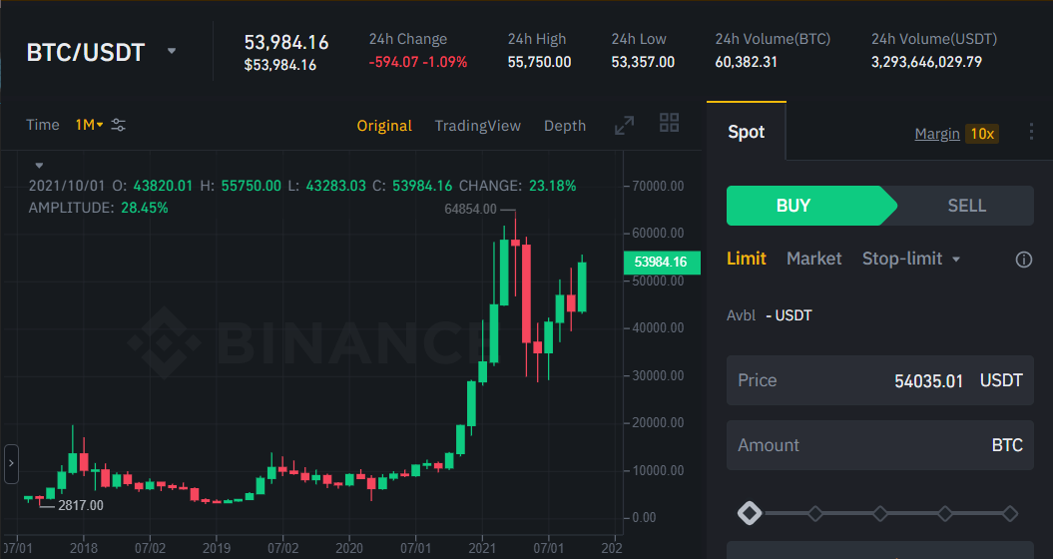
Task: Expand the left side panel arrow
Action: click(x=11, y=463)
